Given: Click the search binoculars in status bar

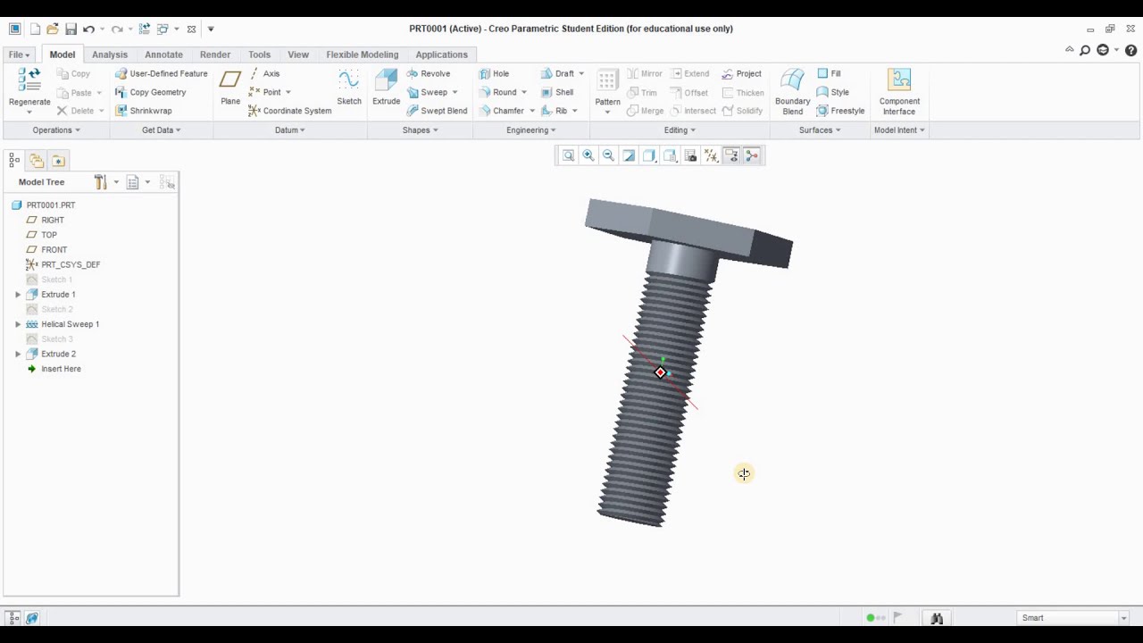Looking at the screenshot, I should click(936, 618).
